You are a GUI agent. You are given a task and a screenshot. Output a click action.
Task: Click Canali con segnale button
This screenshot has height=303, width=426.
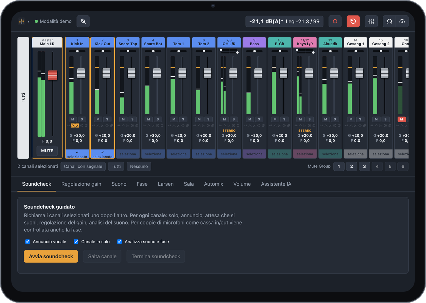83,166
